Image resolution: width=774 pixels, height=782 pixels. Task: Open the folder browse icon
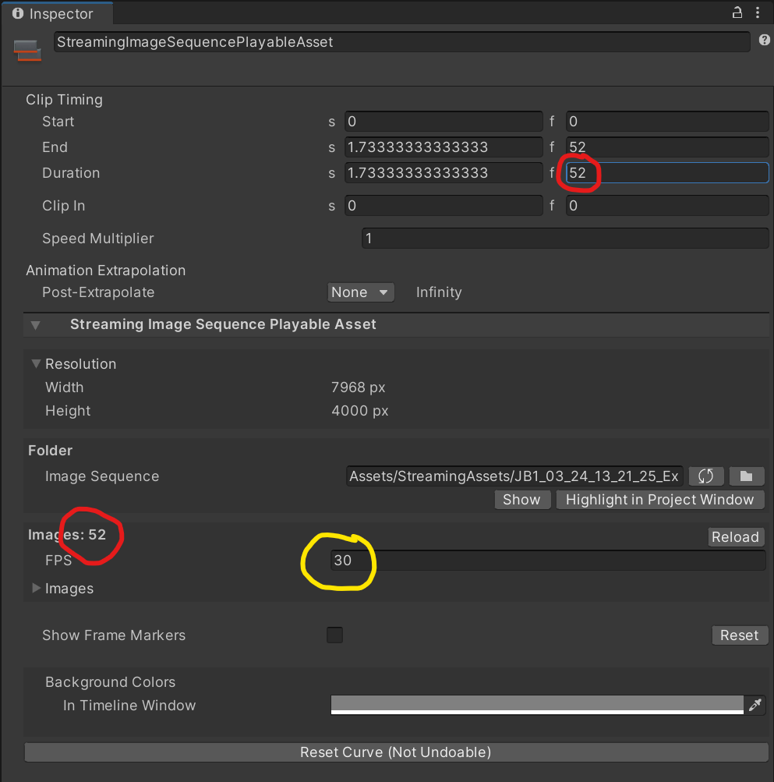coord(746,476)
